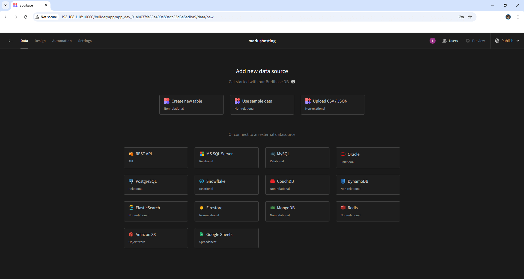This screenshot has height=279, width=524.
Task: Click the Publish button label
Action: tap(507, 41)
